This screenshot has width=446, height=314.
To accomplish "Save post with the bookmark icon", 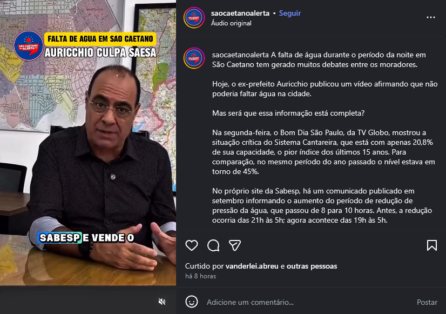I will click(x=432, y=245).
